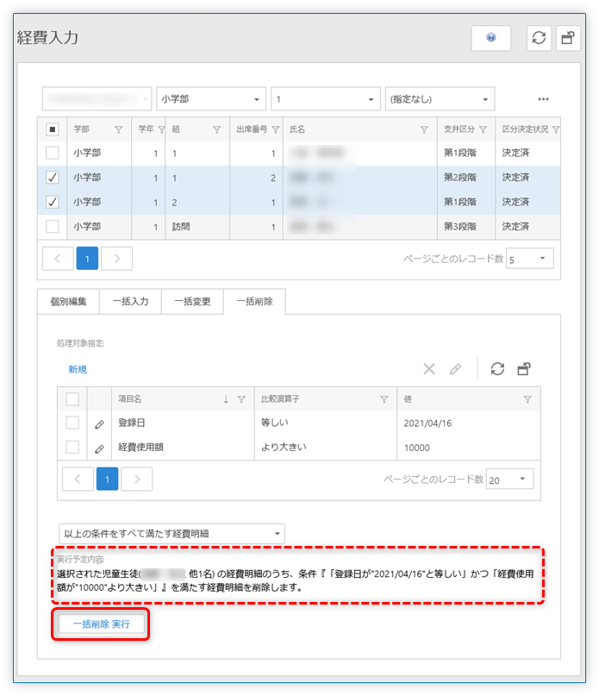The image size is (599, 696).
Task: Go to previous page in student grid
Action: [58, 259]
